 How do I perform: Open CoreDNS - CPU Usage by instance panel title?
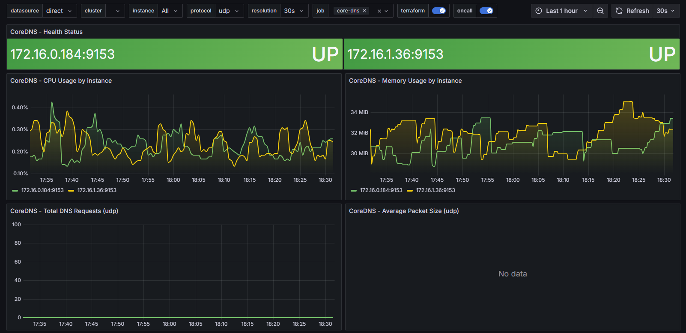pos(61,81)
